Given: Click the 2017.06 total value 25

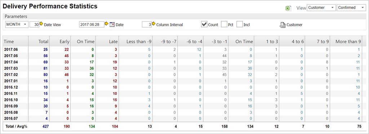Looking at the screenshot, I should tap(45, 50).
